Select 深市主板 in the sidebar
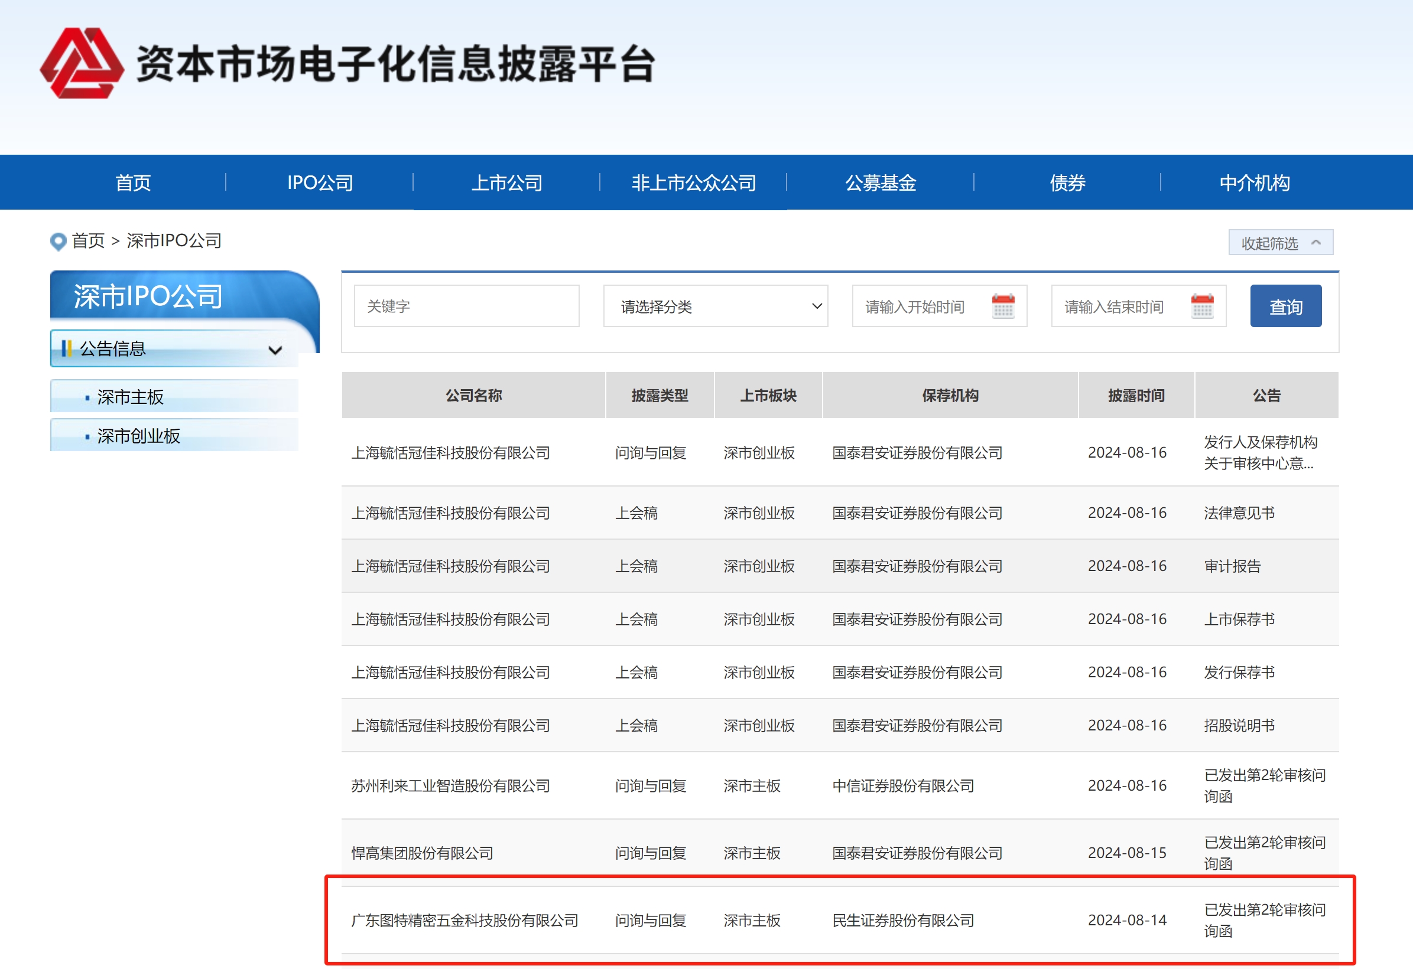The width and height of the screenshot is (1413, 969). (x=130, y=397)
